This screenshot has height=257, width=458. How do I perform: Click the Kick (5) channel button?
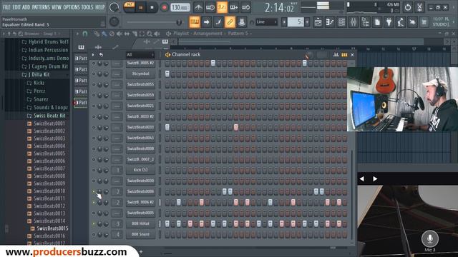click(x=140, y=170)
